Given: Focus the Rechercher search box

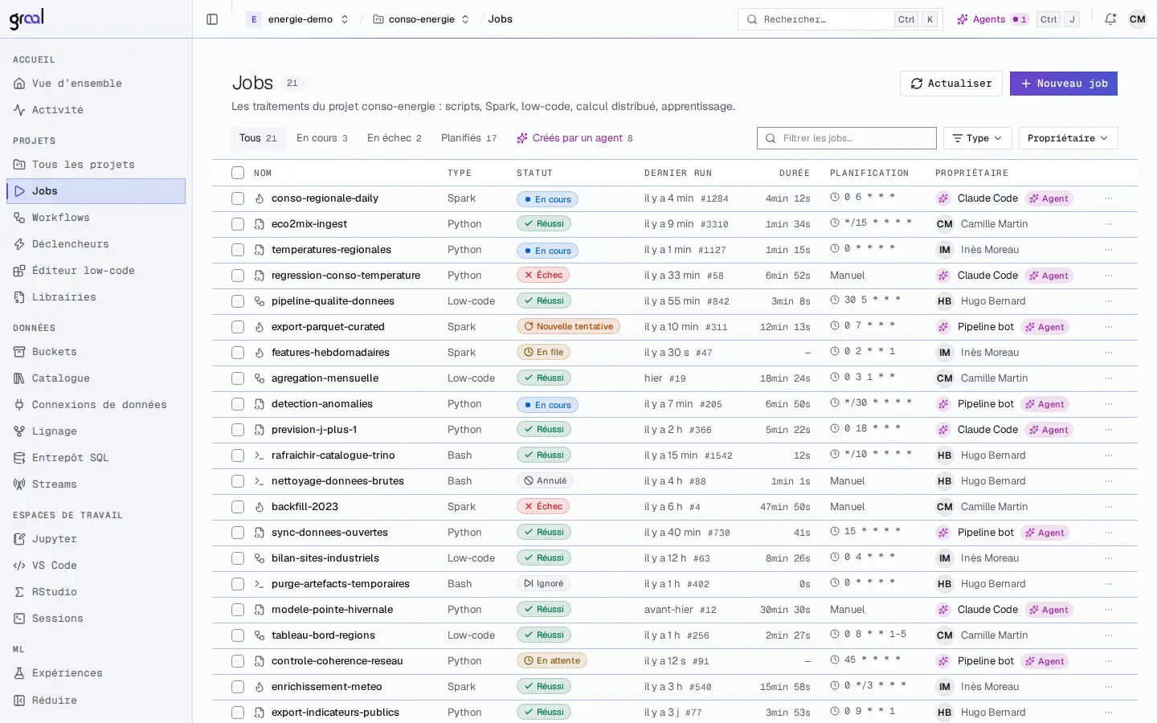Looking at the screenshot, I should (840, 19).
